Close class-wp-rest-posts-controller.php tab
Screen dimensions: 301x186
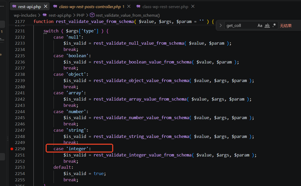pos(129,6)
